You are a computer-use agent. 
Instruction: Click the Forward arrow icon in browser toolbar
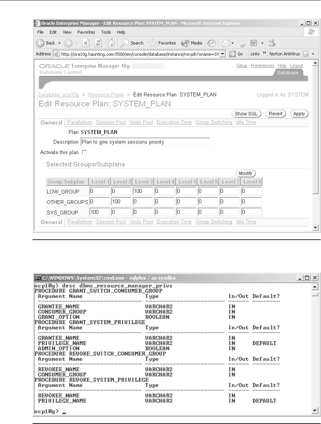coord(68,43)
